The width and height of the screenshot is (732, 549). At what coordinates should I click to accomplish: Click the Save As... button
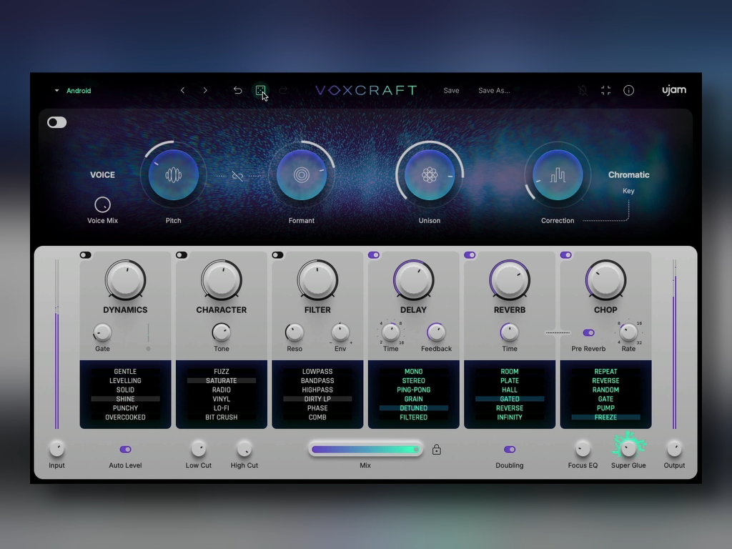tap(494, 91)
